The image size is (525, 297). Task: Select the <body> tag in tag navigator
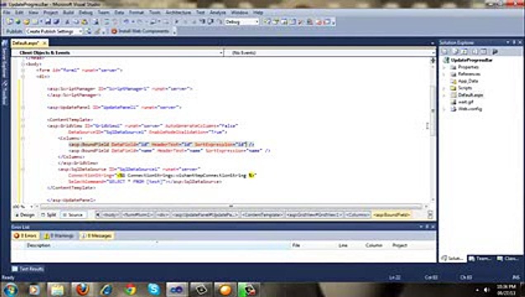(x=111, y=215)
